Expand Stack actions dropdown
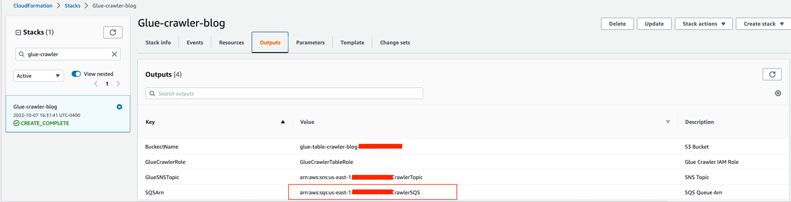Viewport: 791px width, 202px height. (704, 24)
